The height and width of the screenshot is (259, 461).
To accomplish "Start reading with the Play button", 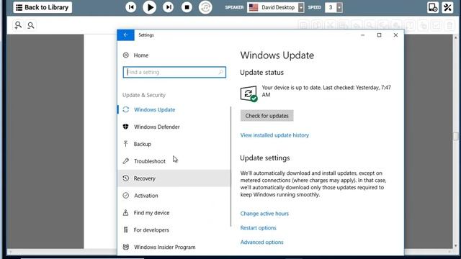I will tap(149, 7).
